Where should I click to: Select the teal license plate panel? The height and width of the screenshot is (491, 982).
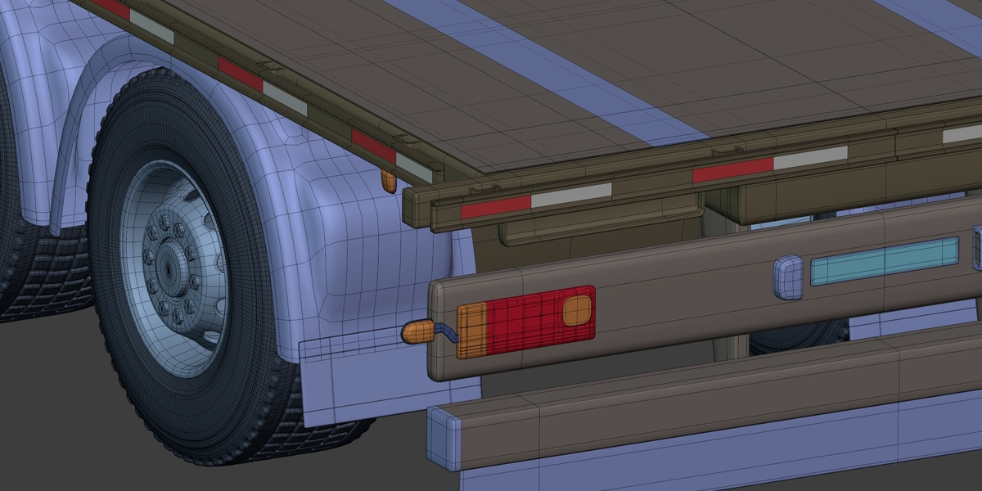[884, 261]
